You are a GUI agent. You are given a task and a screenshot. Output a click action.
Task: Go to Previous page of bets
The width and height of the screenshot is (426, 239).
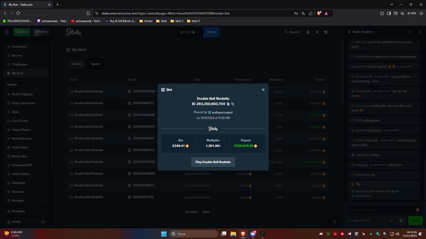(x=191, y=212)
